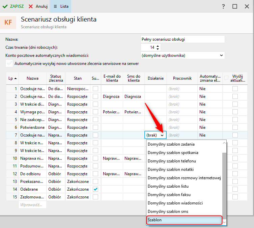Toggle the Su... checkbox for Zezłomowa... row

tap(95, 197)
